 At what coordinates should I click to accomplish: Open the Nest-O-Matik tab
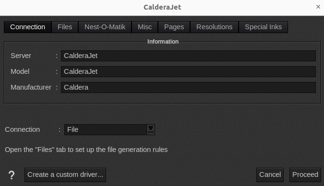coord(105,27)
